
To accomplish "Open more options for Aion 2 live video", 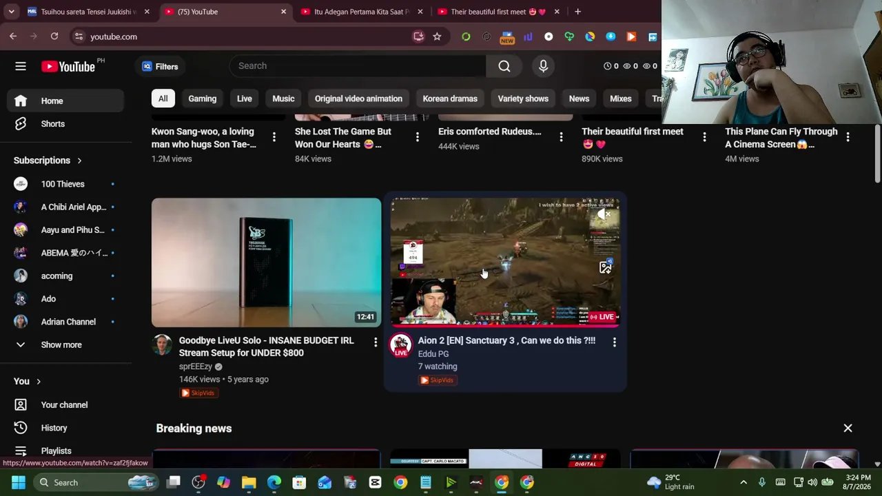I will (x=615, y=342).
